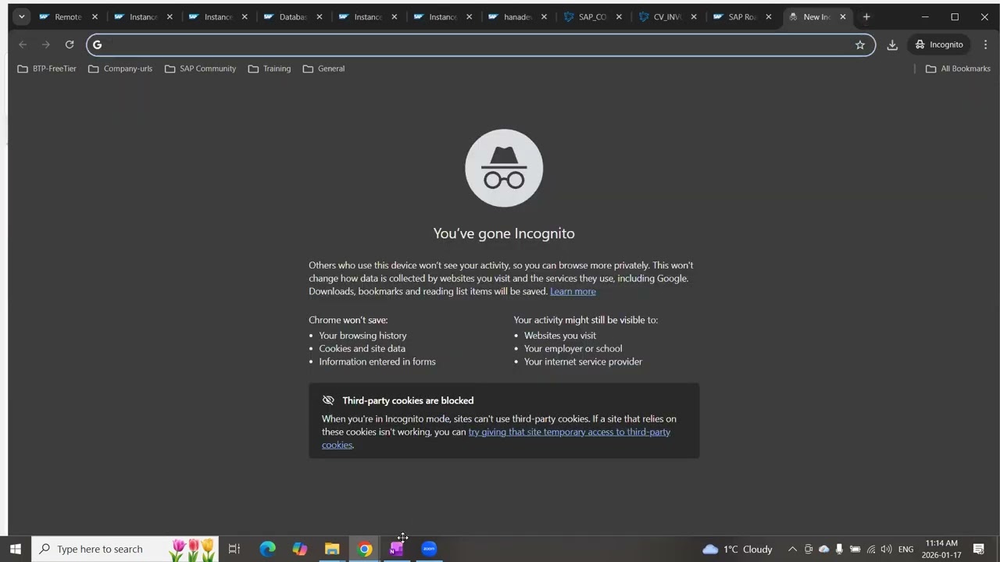Go back with the back arrow
Screen dimensions: 1000x562
(x=22, y=44)
